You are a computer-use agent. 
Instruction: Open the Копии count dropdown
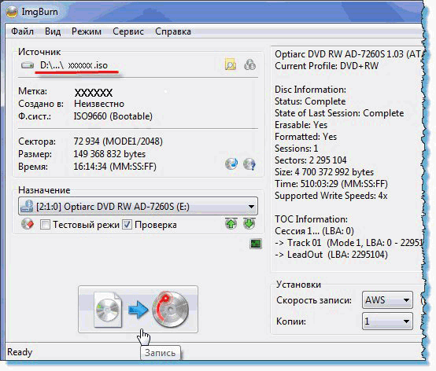click(387, 321)
